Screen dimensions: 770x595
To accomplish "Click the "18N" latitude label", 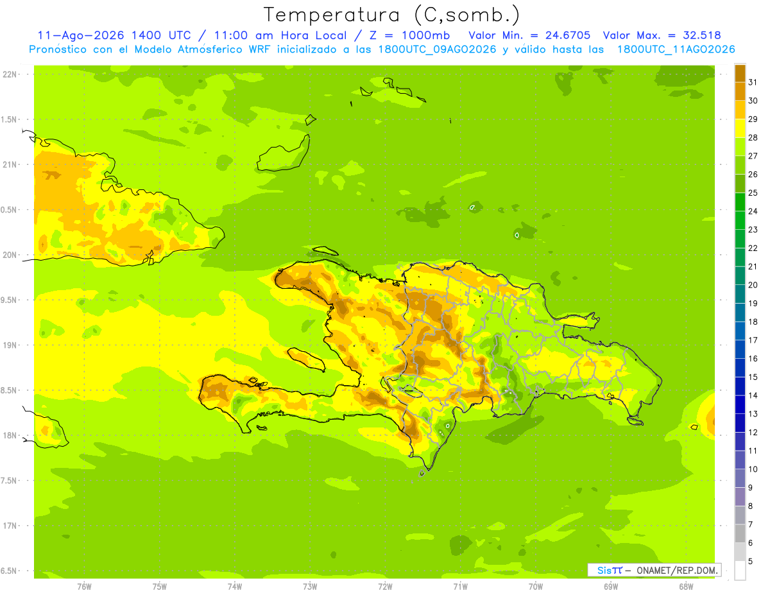I will (x=10, y=435).
